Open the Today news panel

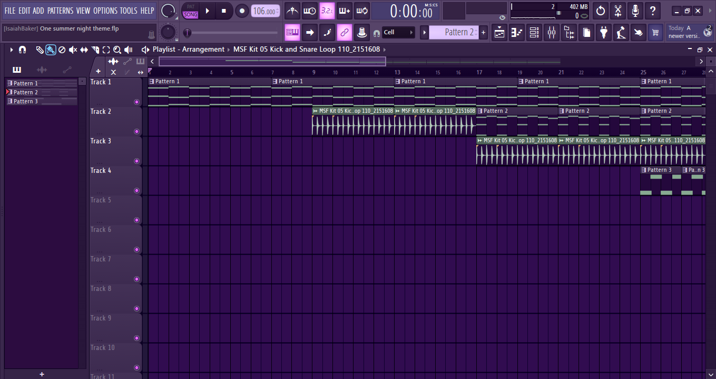[x=690, y=32]
